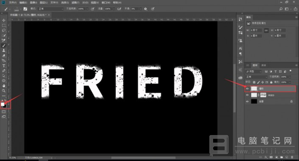
Task: Open the 3D menu
Action: [85, 3]
